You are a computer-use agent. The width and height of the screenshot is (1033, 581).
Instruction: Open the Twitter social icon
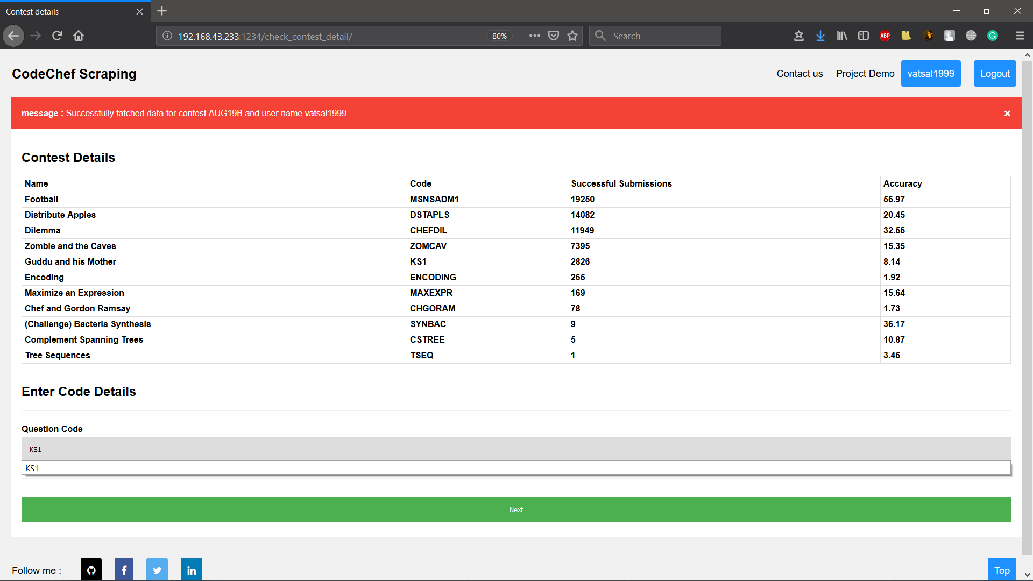[x=157, y=570]
